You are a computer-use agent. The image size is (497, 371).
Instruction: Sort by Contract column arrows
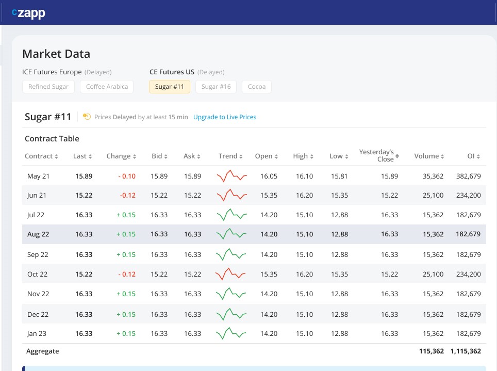click(56, 156)
